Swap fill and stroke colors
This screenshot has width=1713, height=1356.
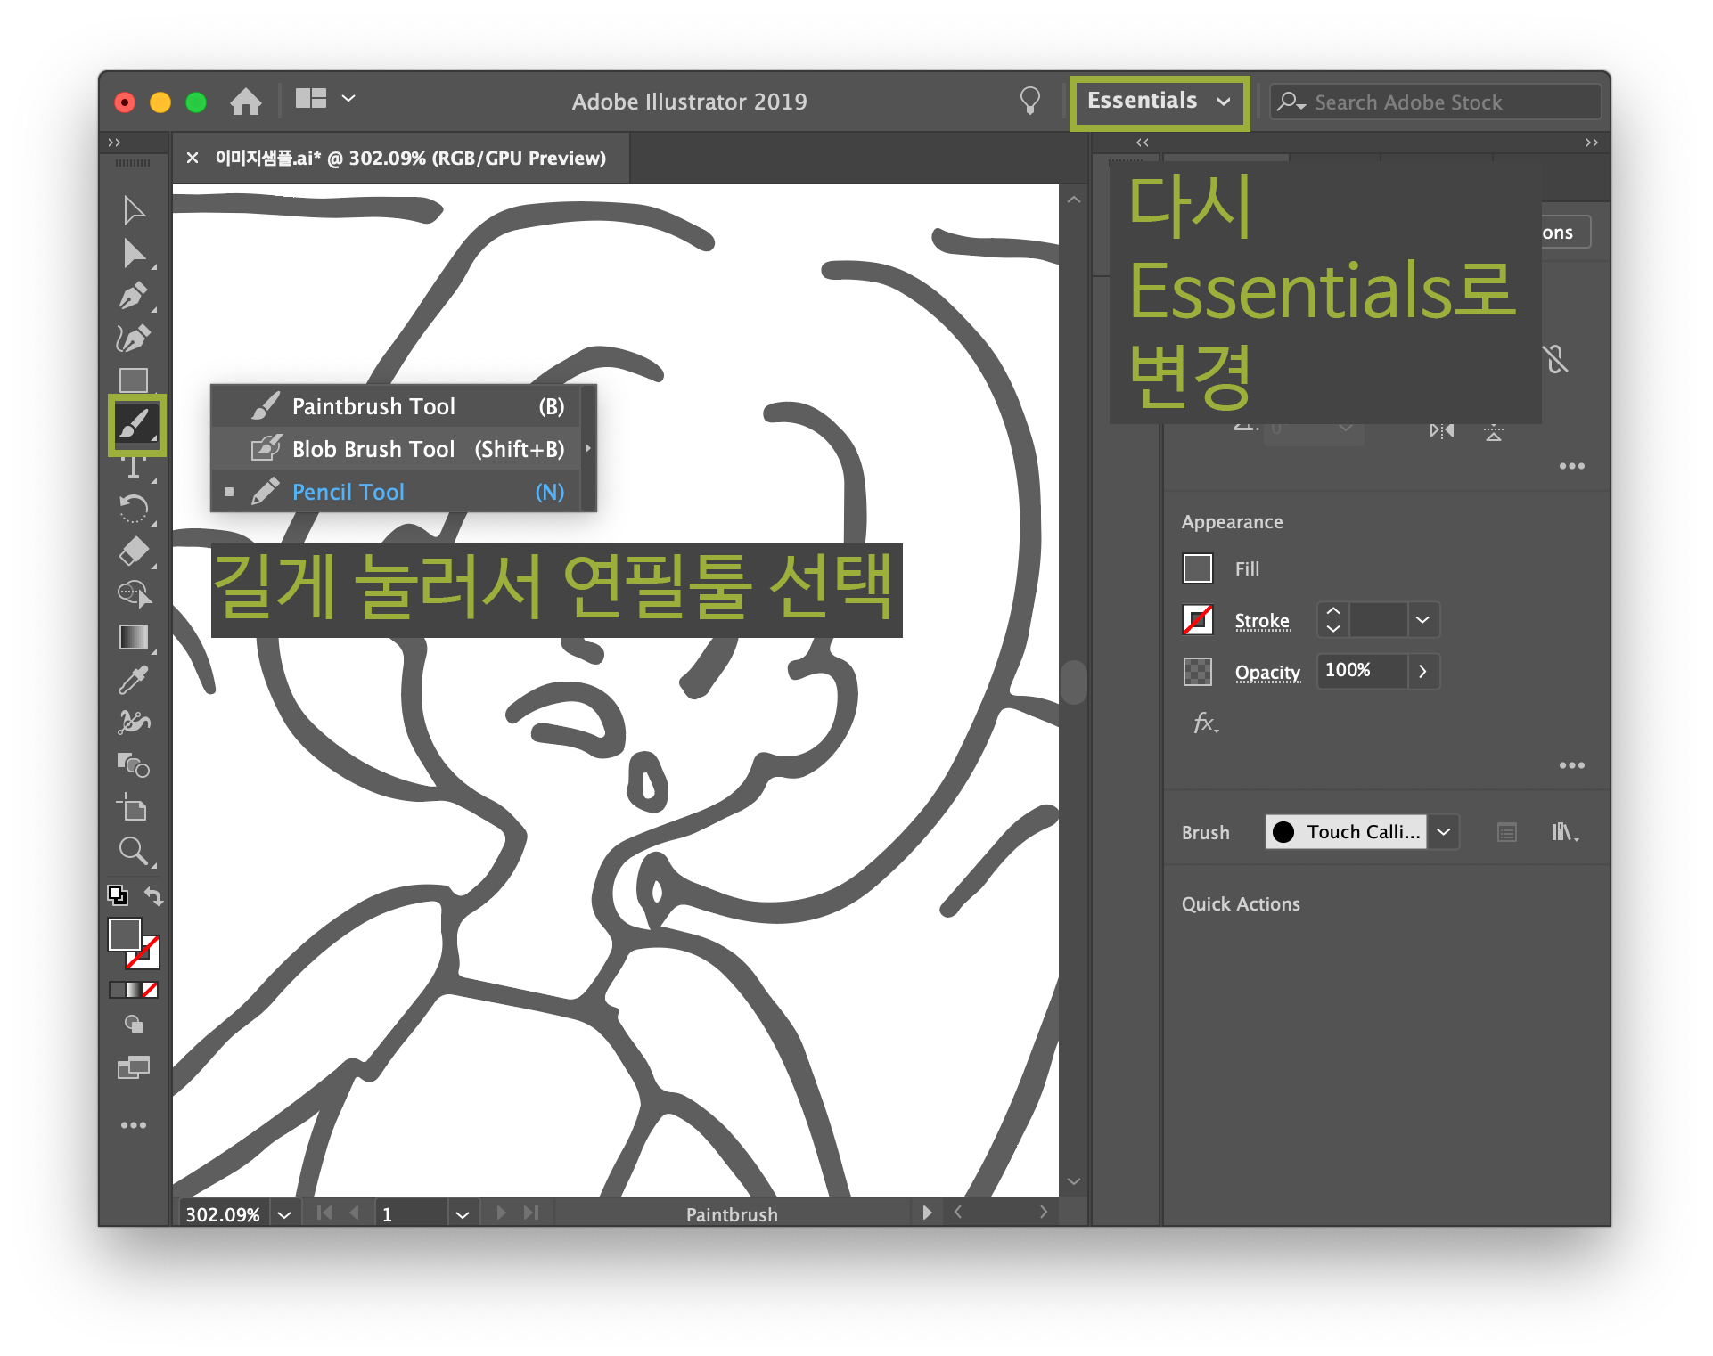[x=153, y=896]
